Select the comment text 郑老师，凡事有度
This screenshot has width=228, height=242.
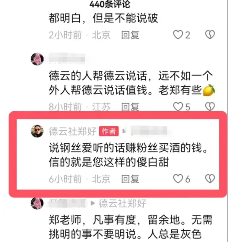92,220
